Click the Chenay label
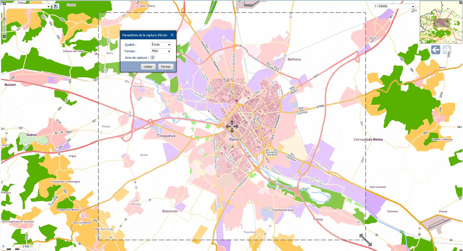Viewport: 463px width, 251px height. pos(71,5)
